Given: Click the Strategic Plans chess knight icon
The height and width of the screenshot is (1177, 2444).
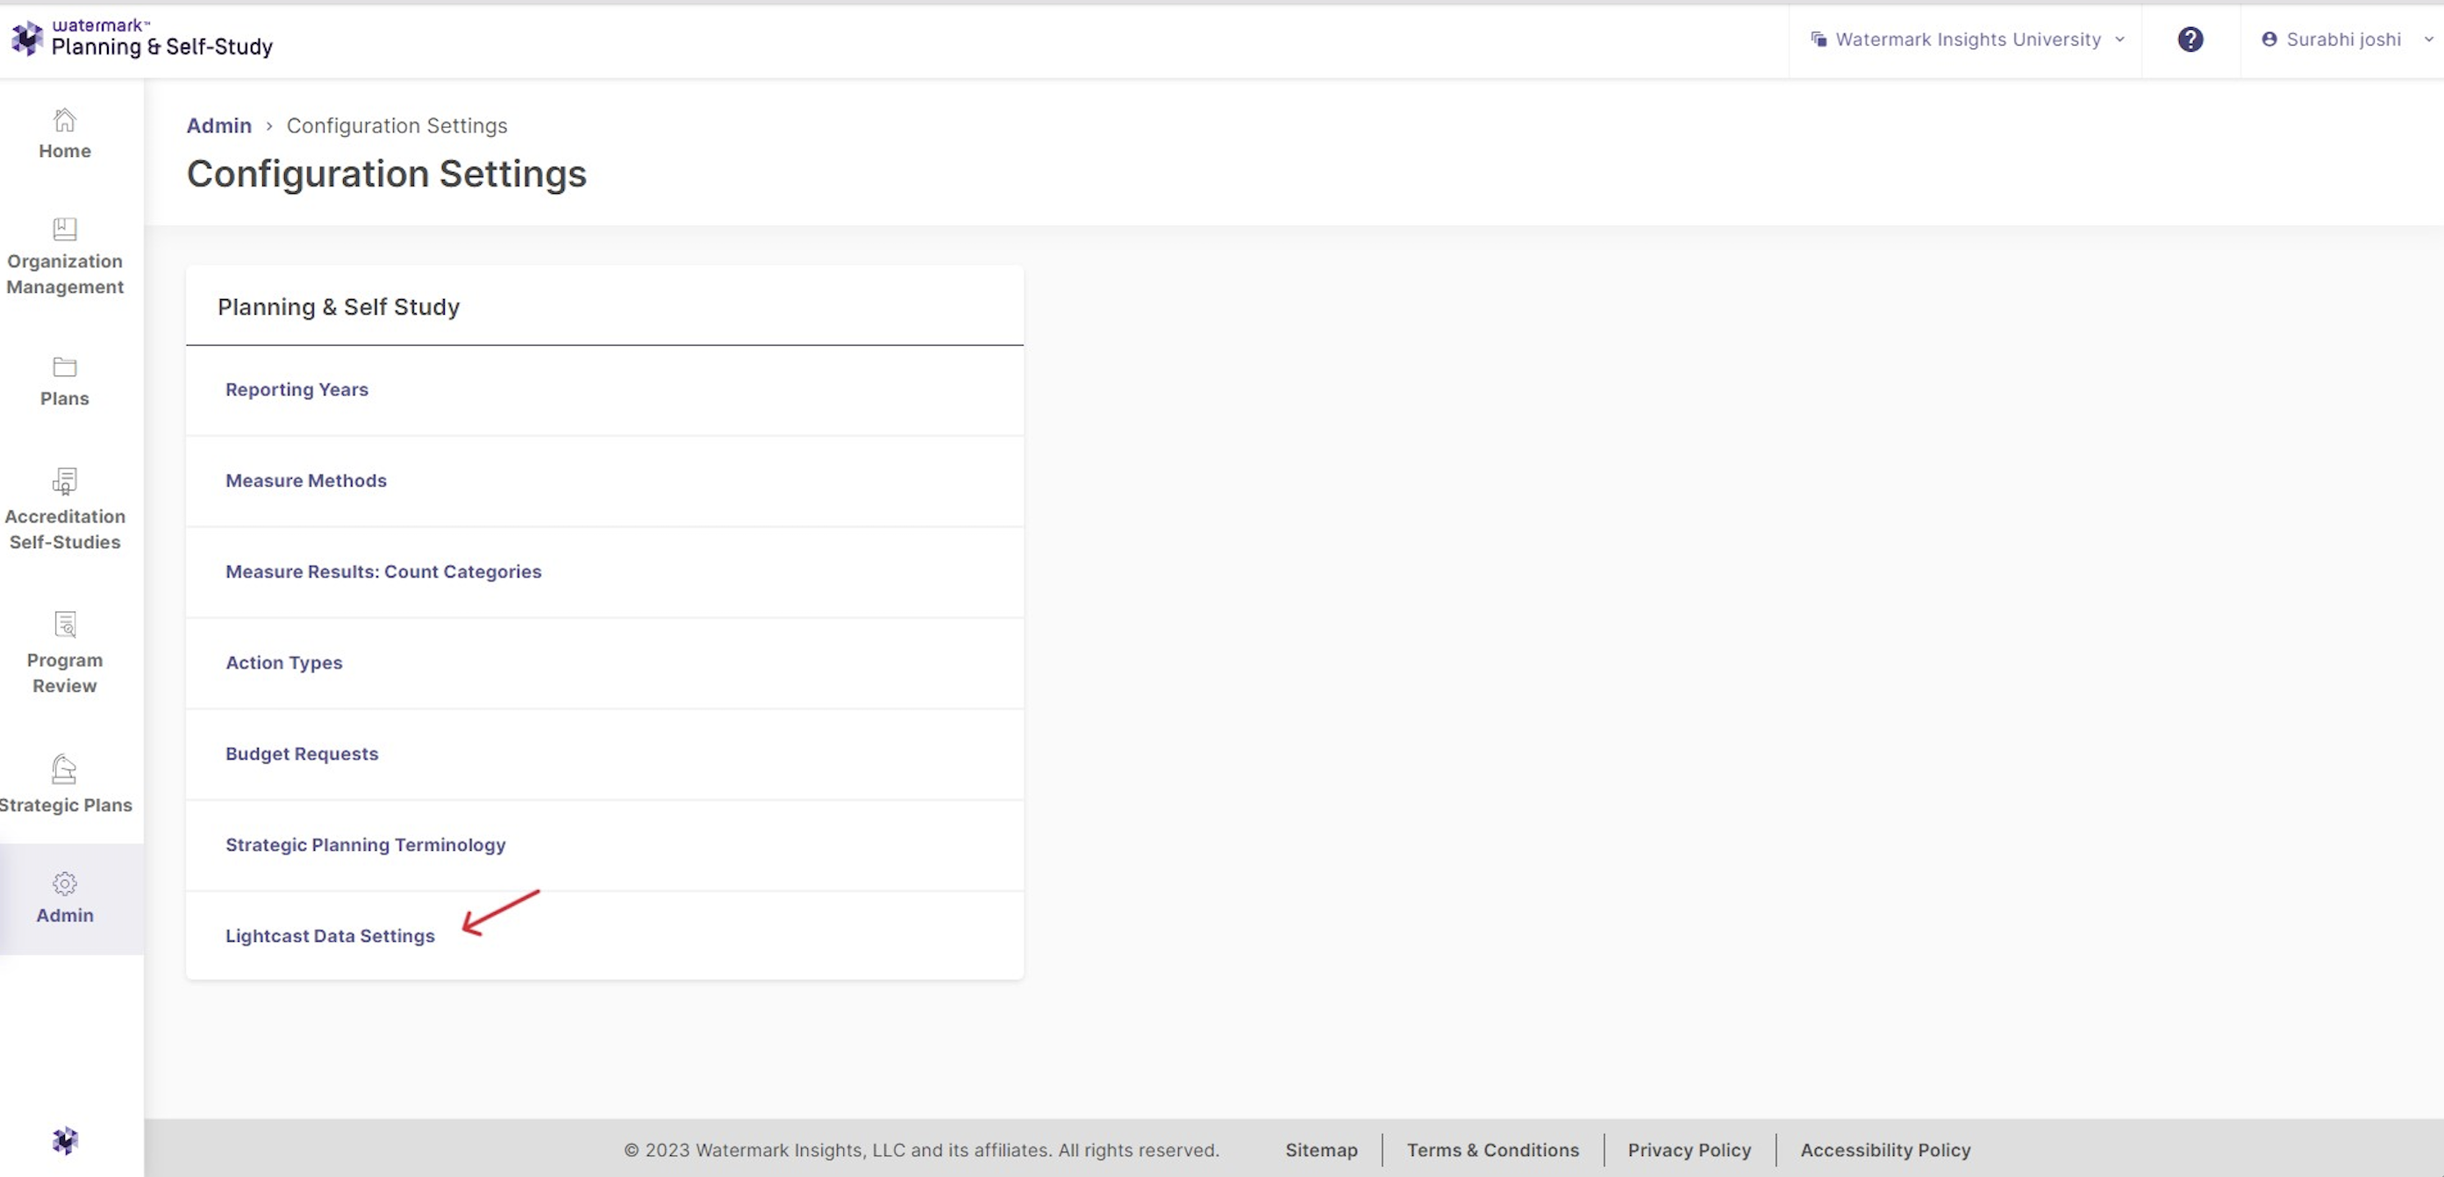Looking at the screenshot, I should coord(65,769).
